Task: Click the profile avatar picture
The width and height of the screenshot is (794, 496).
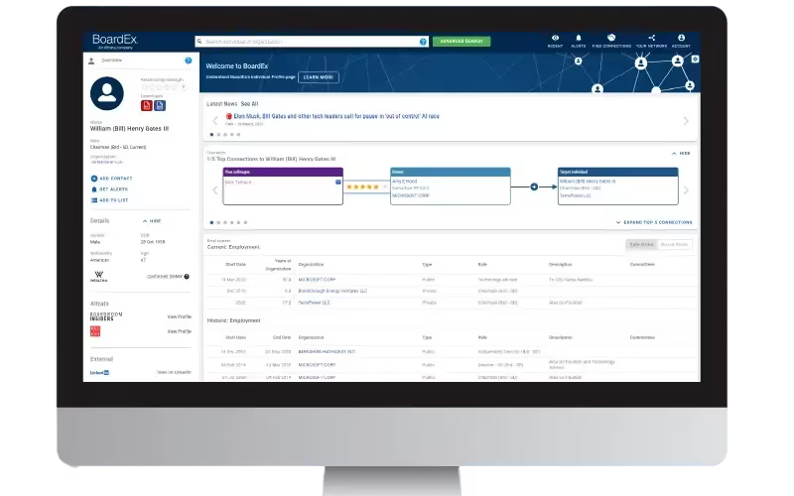Action: pos(107,93)
